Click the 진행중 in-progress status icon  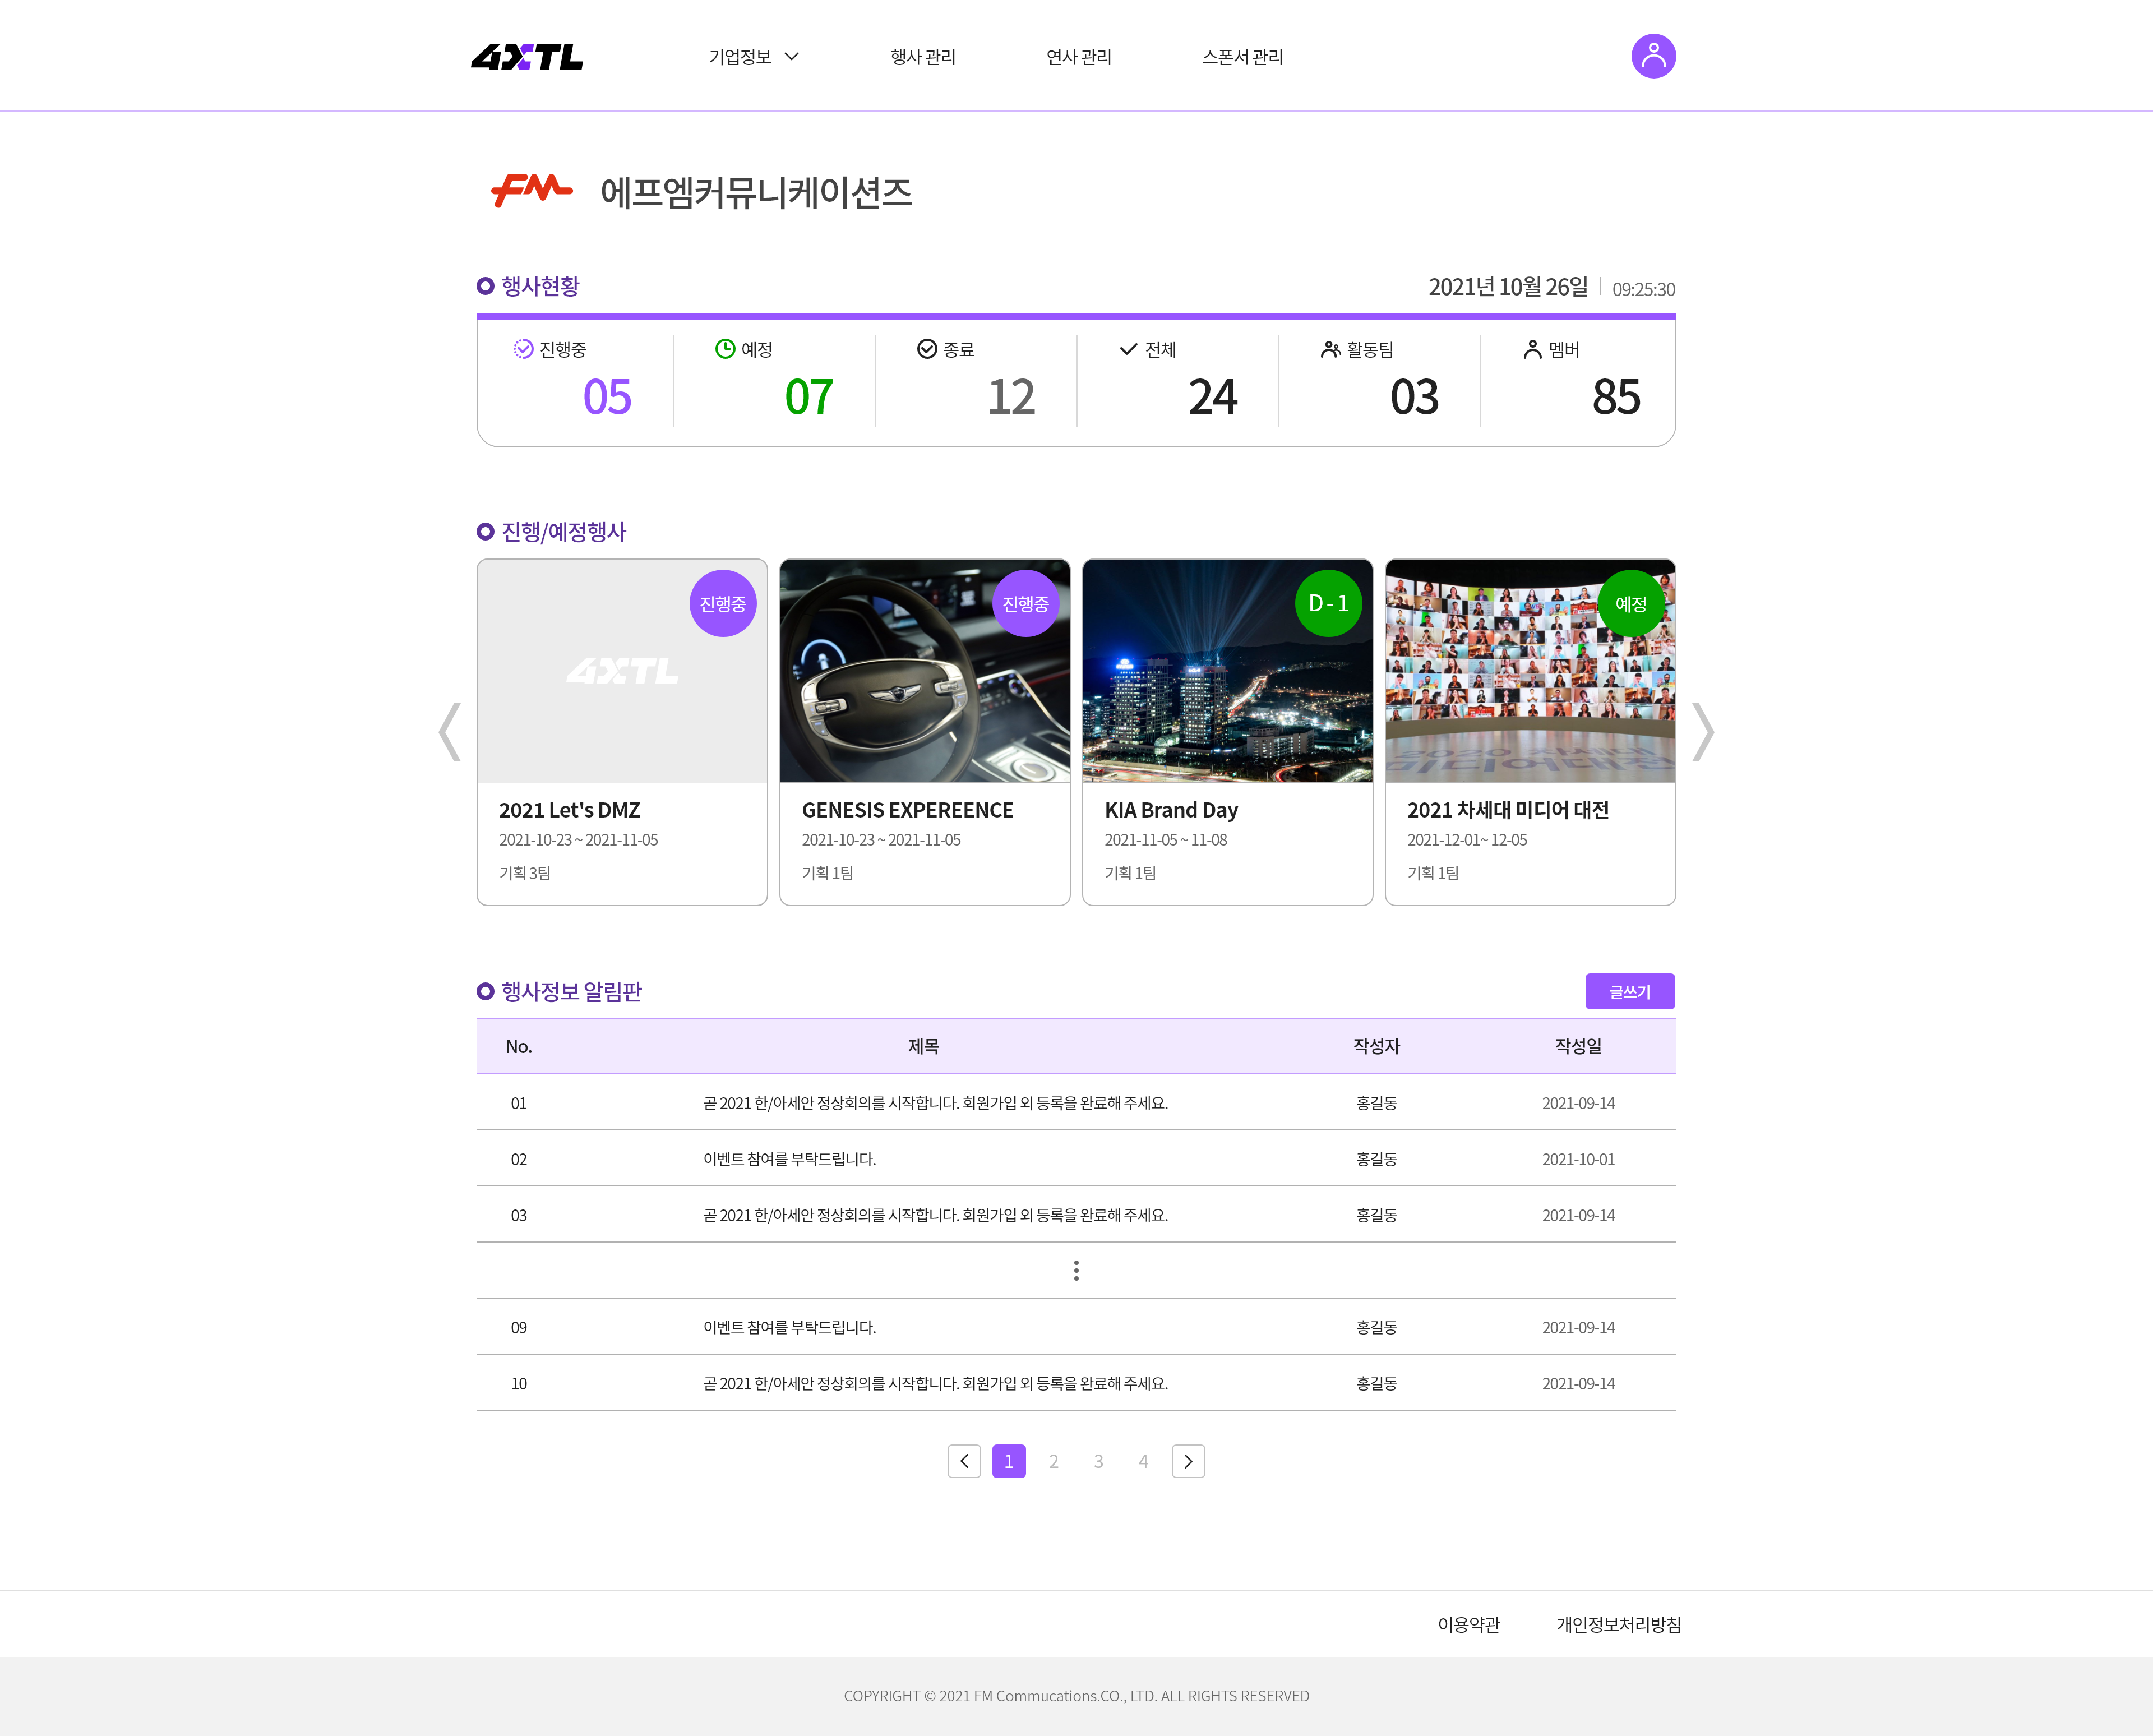click(523, 349)
